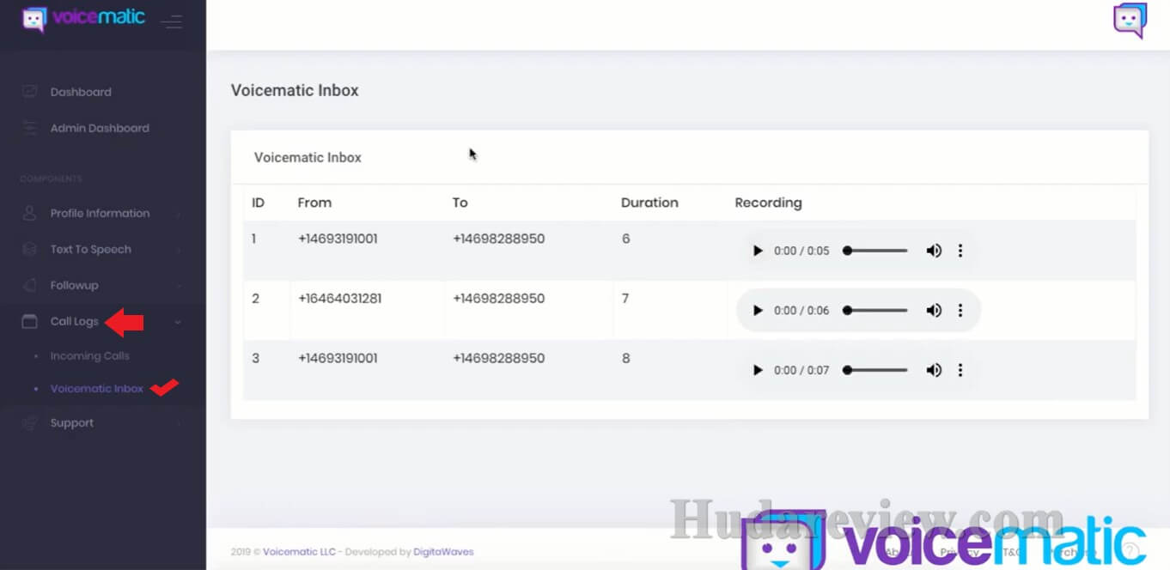
Task: Mute the row 3 recording audio
Action: (x=934, y=370)
